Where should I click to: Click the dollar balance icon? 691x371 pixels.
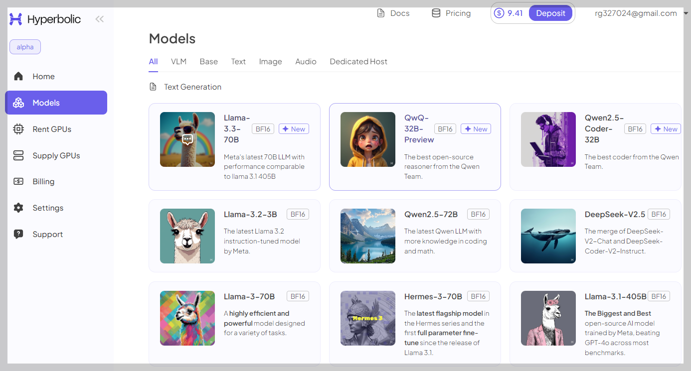tap(499, 13)
